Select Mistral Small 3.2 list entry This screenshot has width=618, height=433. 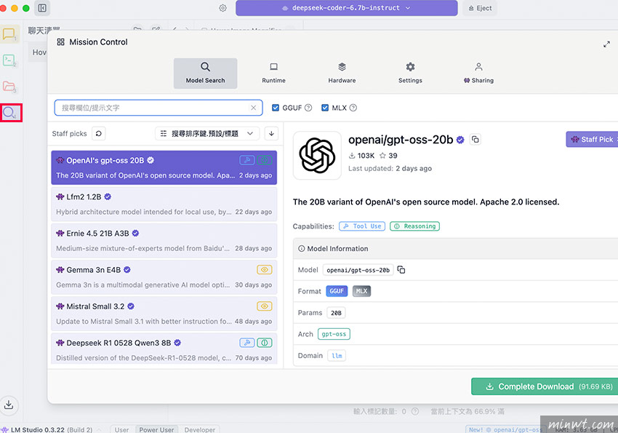164,314
